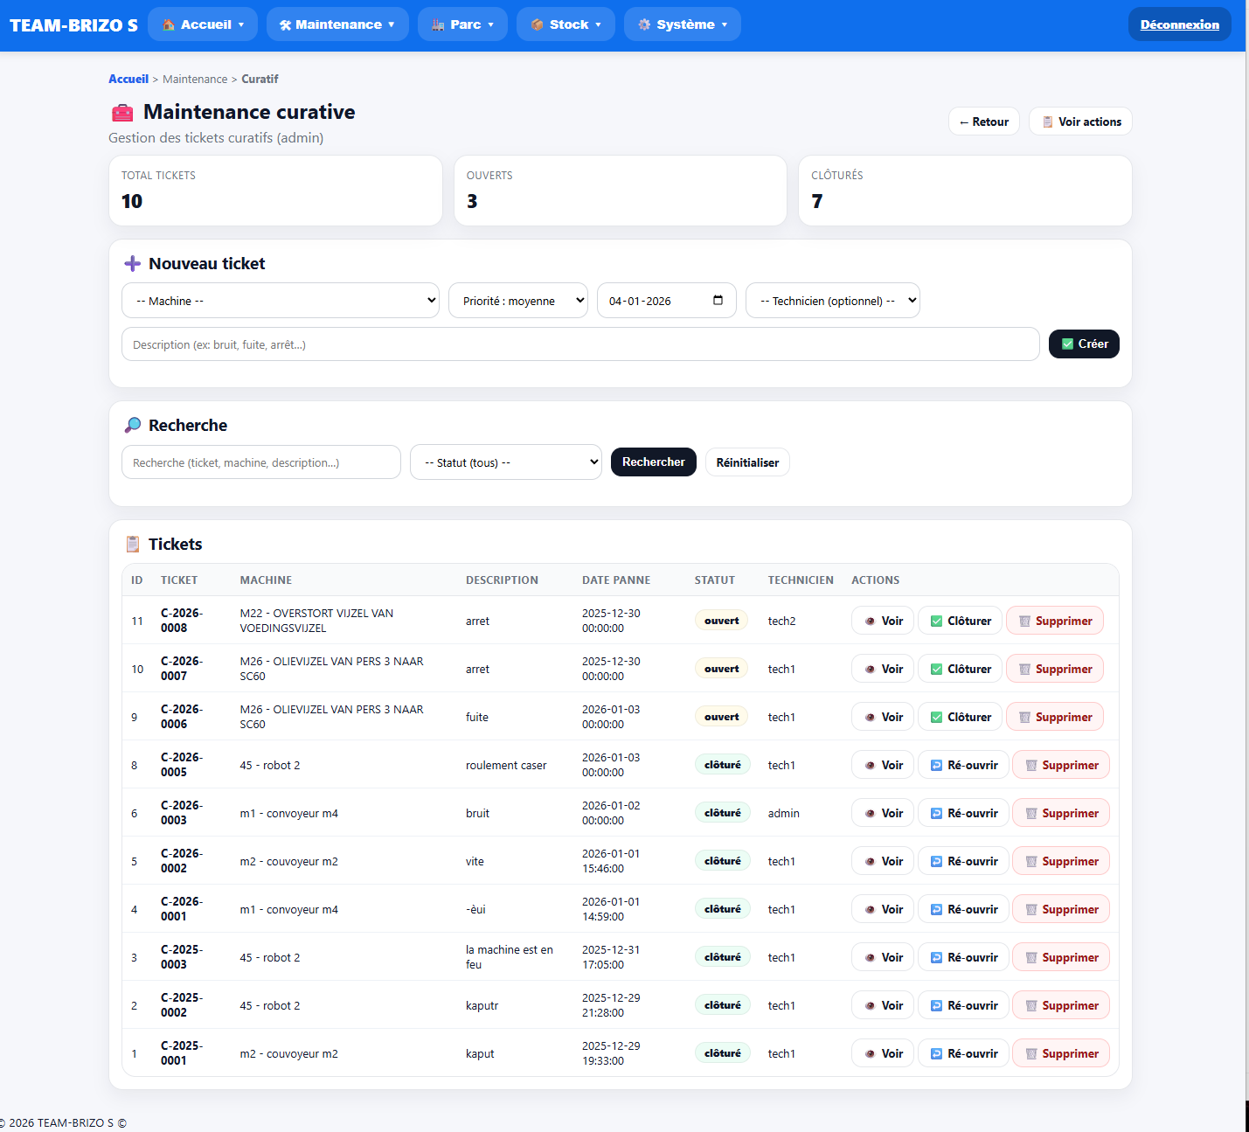Open the Maintenance navigation menu
The height and width of the screenshot is (1132, 1249).
pos(337,24)
